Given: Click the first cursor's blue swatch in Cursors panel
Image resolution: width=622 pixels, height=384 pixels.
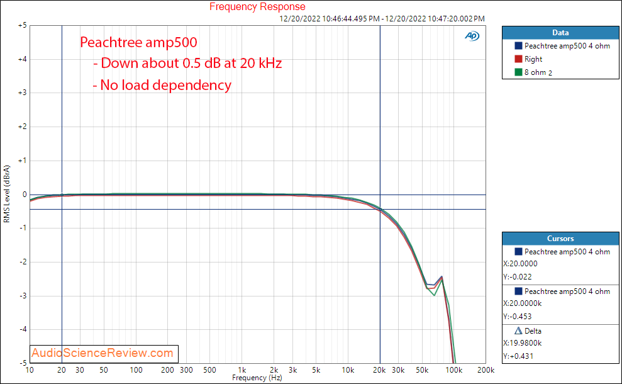Looking at the screenshot, I should click(x=518, y=251).
